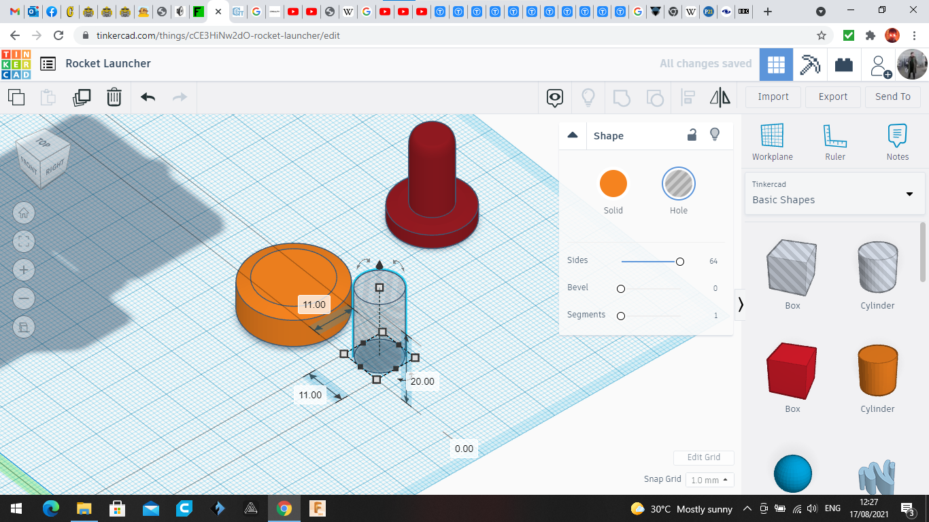Zoom in with the plus icon
Screen dimensions: 929x522
[24, 270]
